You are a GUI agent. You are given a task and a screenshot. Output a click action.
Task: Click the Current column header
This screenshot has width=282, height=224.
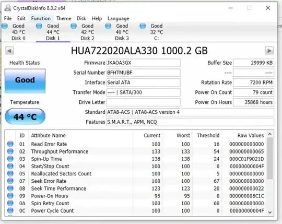152,135
